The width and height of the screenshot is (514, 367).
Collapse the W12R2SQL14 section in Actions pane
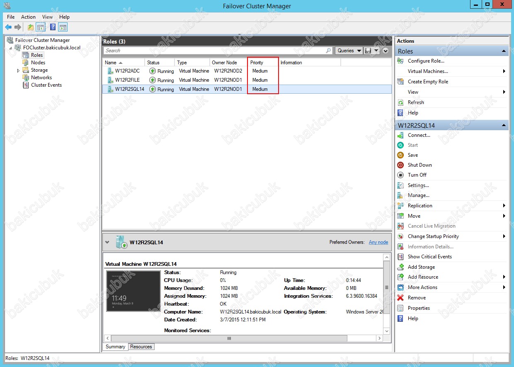pyautogui.click(x=504, y=125)
